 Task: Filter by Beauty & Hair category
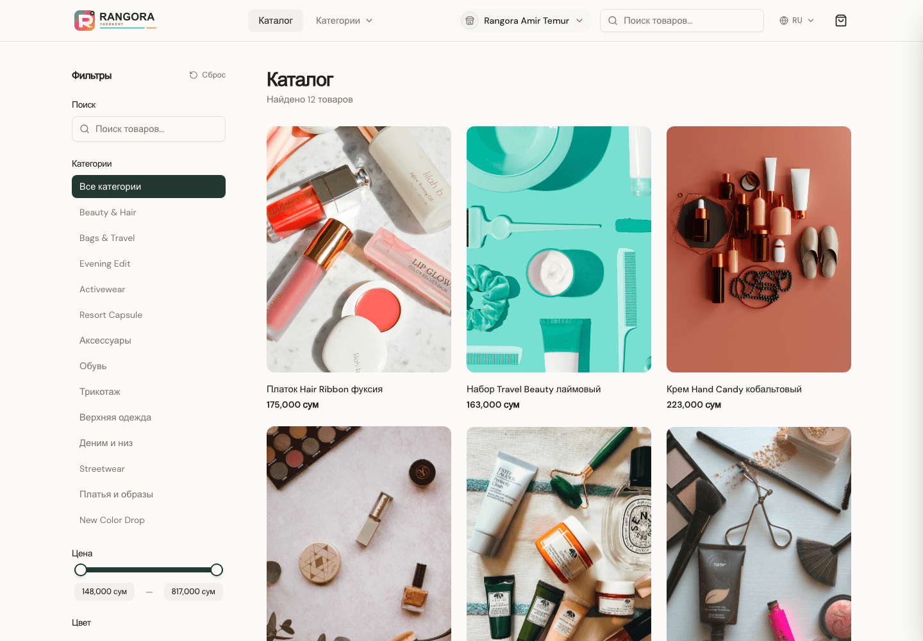pyautogui.click(x=149, y=212)
